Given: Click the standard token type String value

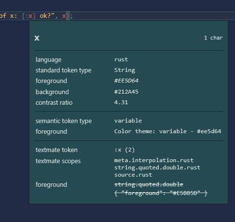Looking at the screenshot, I should (x=124, y=70).
